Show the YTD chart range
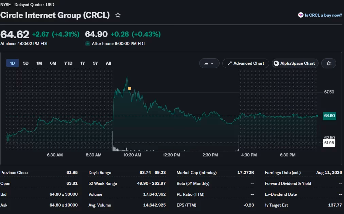 (x=68, y=63)
